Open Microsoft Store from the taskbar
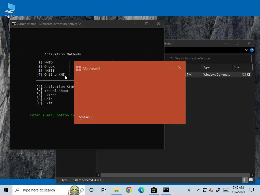Viewport: 260px width, 195px height. click(x=154, y=190)
